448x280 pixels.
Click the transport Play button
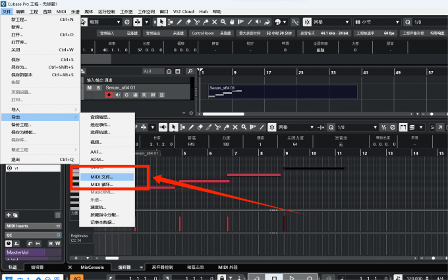(x=291, y=277)
